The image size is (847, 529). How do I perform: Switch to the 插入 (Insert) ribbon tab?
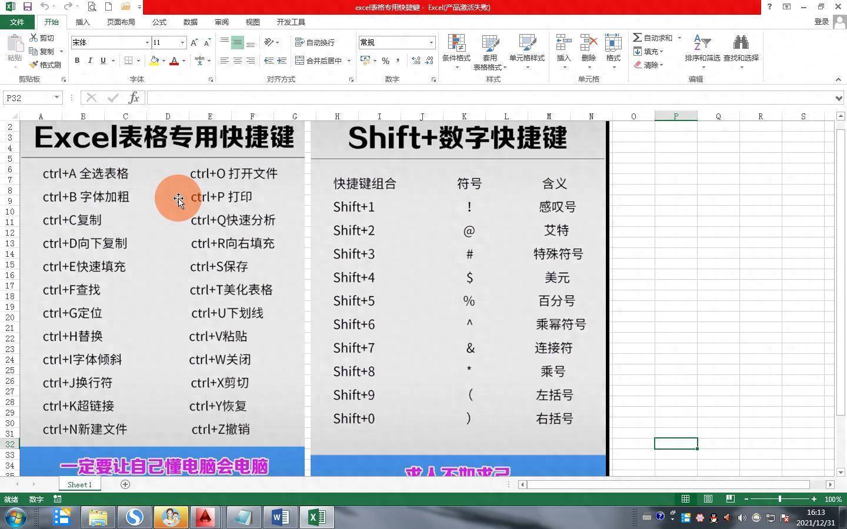point(82,22)
